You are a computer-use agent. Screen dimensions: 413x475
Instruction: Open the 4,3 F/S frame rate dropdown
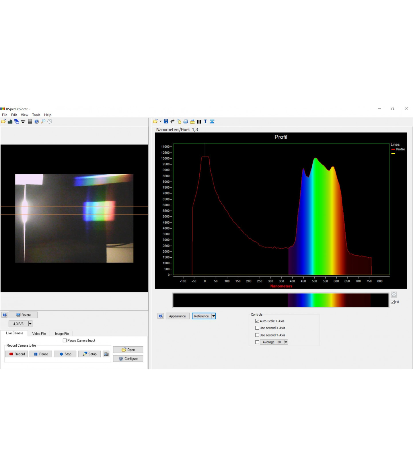pos(30,324)
